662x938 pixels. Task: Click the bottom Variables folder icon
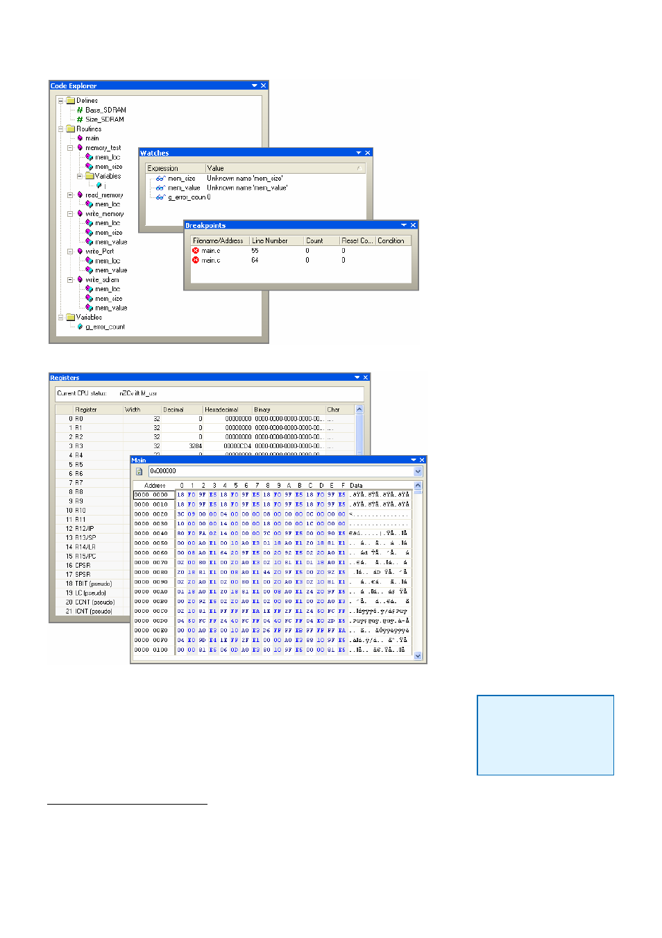coord(70,318)
